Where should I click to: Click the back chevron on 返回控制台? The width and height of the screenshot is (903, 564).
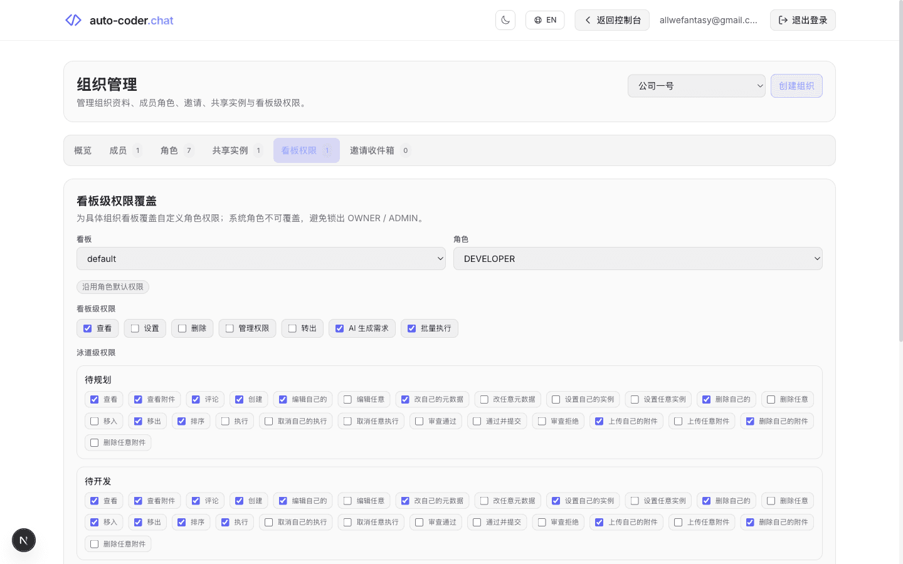pos(586,19)
